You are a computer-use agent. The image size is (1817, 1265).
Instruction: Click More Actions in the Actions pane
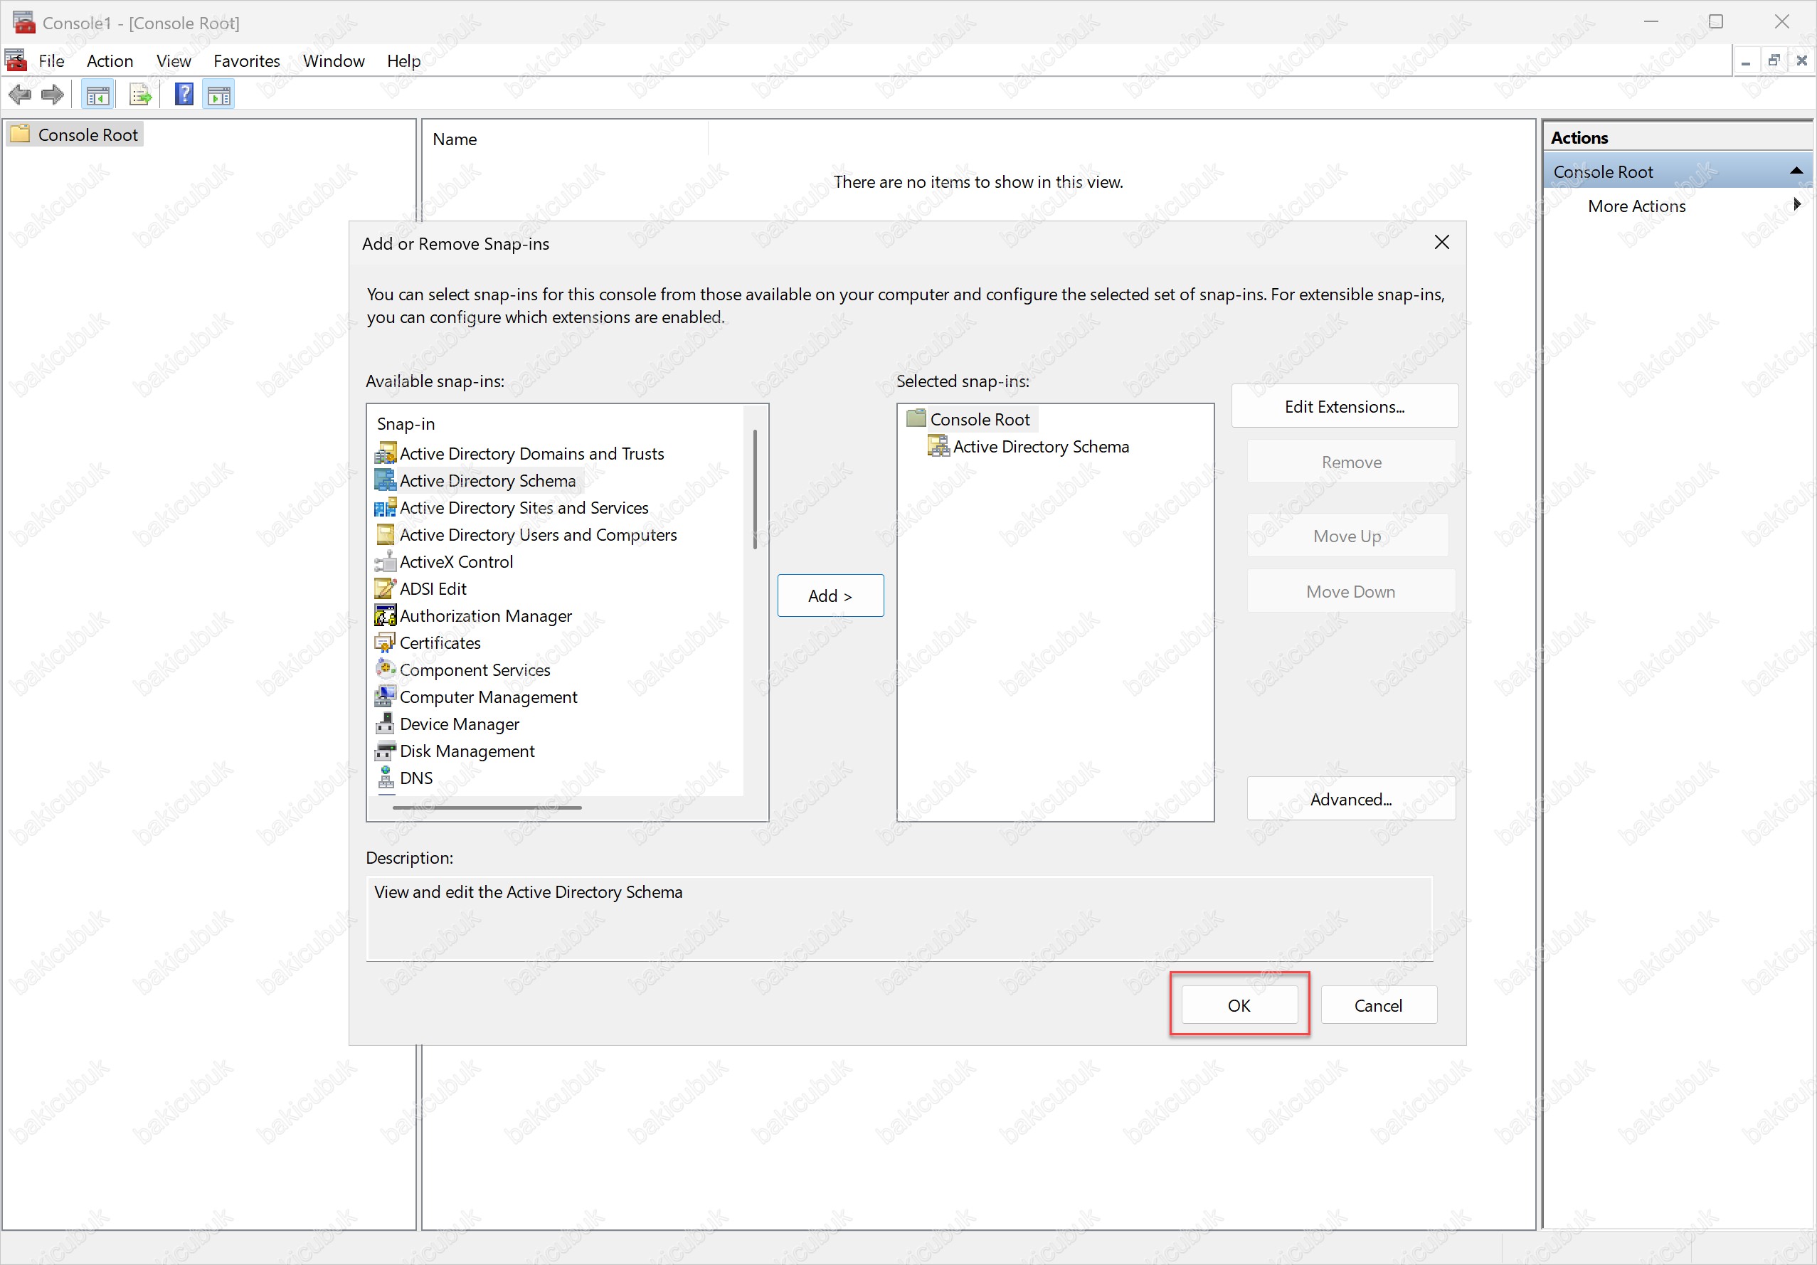coord(1636,206)
